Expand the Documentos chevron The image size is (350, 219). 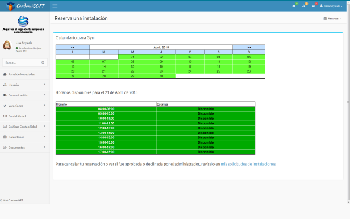pyautogui.click(x=45, y=147)
